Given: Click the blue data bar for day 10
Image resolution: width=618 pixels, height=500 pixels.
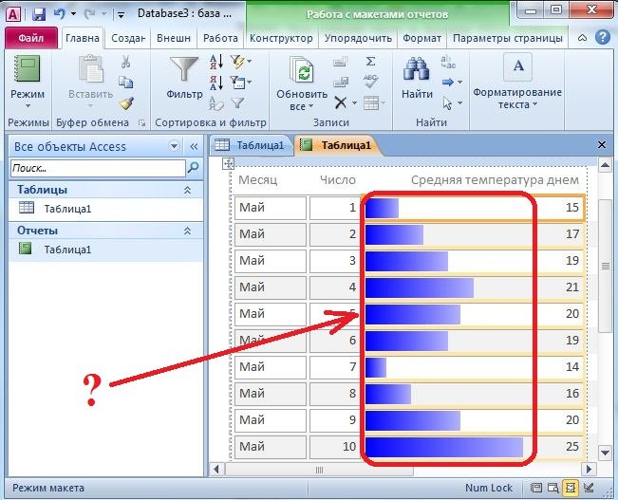Looking at the screenshot, I should click(x=443, y=446).
